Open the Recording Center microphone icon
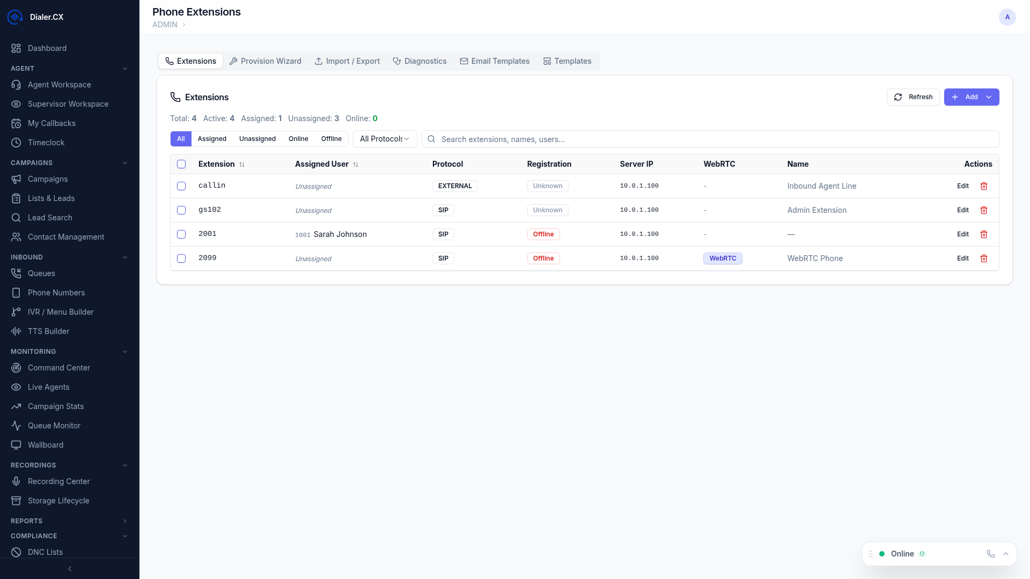The height and width of the screenshot is (579, 1030). [x=16, y=481]
